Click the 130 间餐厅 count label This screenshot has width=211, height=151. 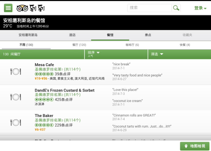12,54
